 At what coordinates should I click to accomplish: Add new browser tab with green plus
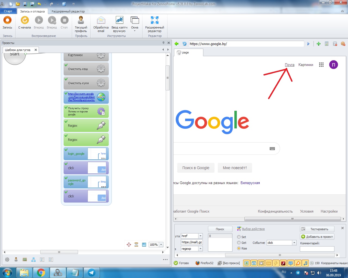click(x=319, y=44)
